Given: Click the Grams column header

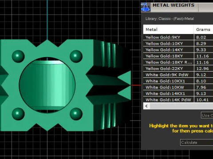Looking at the screenshot, I should (204, 30).
